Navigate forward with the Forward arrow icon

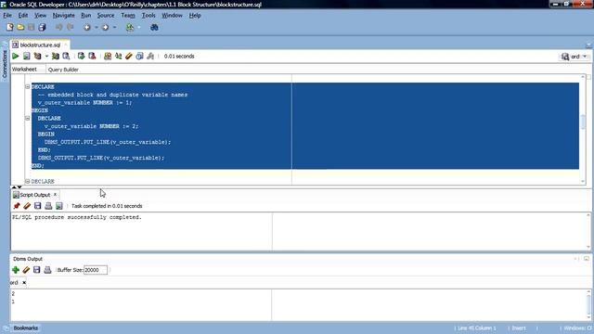click(x=105, y=27)
